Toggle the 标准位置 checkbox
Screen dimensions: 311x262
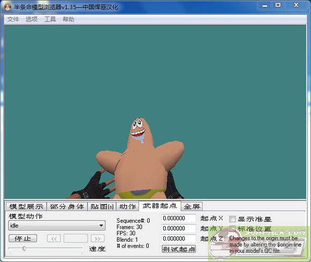[x=232, y=229]
